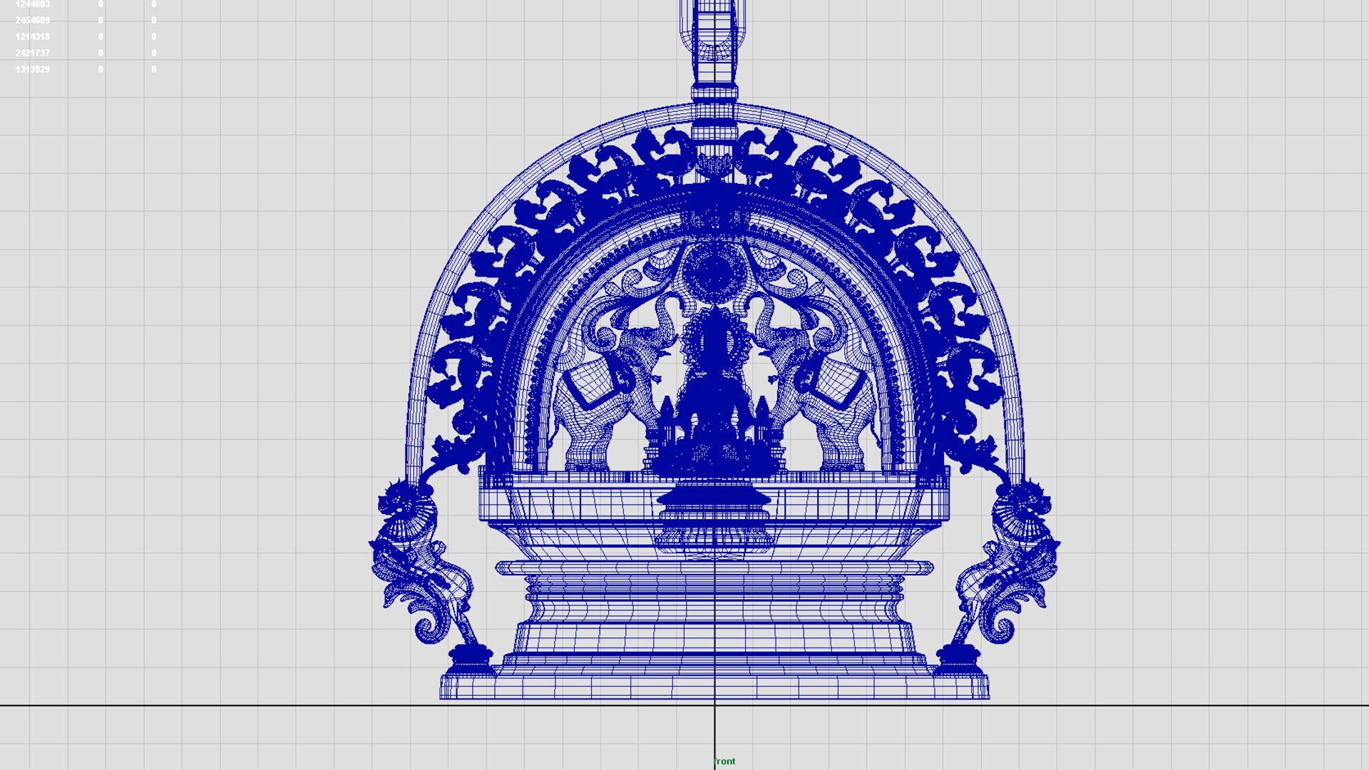Select the bottom rectangular pedestal base wireframe
The height and width of the screenshot is (770, 1369).
click(x=714, y=686)
